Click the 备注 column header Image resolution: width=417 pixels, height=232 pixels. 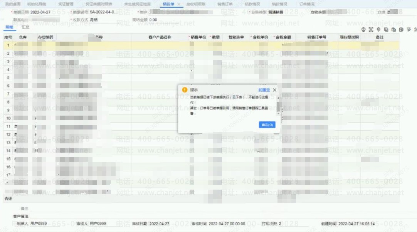(380, 37)
